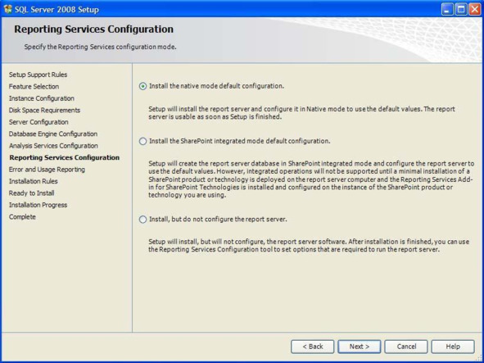
Task: Select Error and Usage Reporting step
Action: (x=47, y=170)
